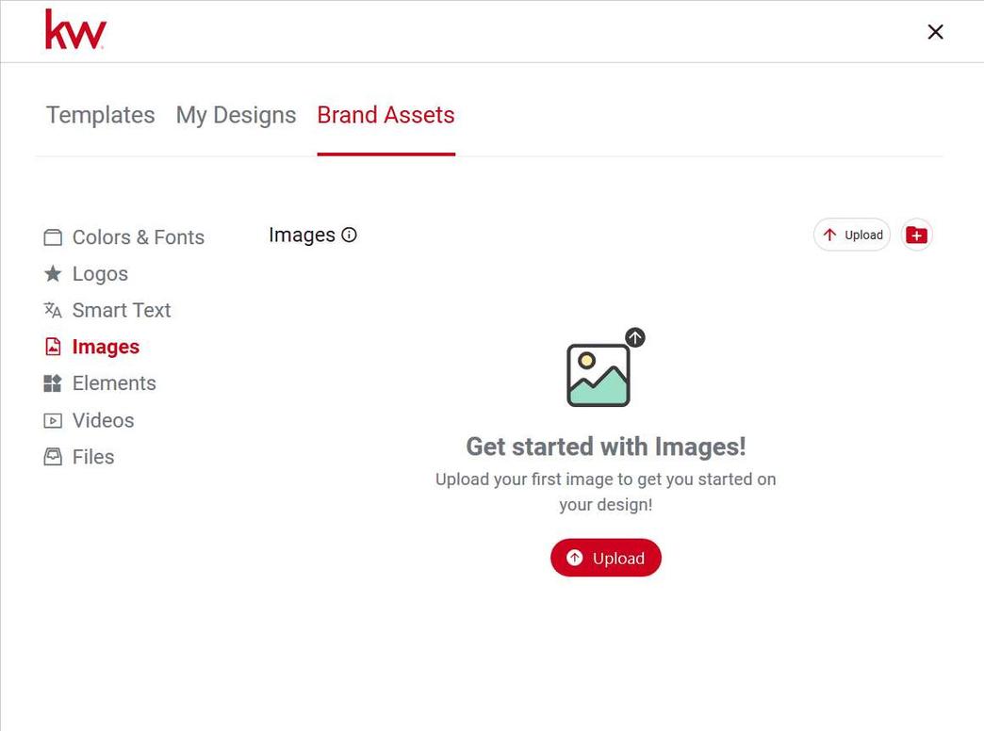
Task: Open the Files section label
Action: 93,457
